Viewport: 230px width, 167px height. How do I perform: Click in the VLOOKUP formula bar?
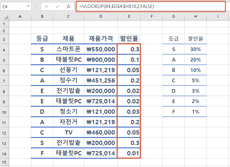tap(151, 6)
